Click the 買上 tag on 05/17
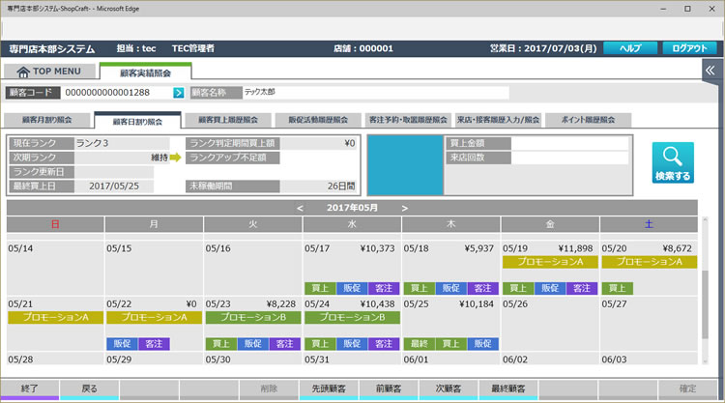 click(x=317, y=288)
